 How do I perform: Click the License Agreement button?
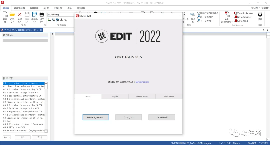click(x=95, y=117)
